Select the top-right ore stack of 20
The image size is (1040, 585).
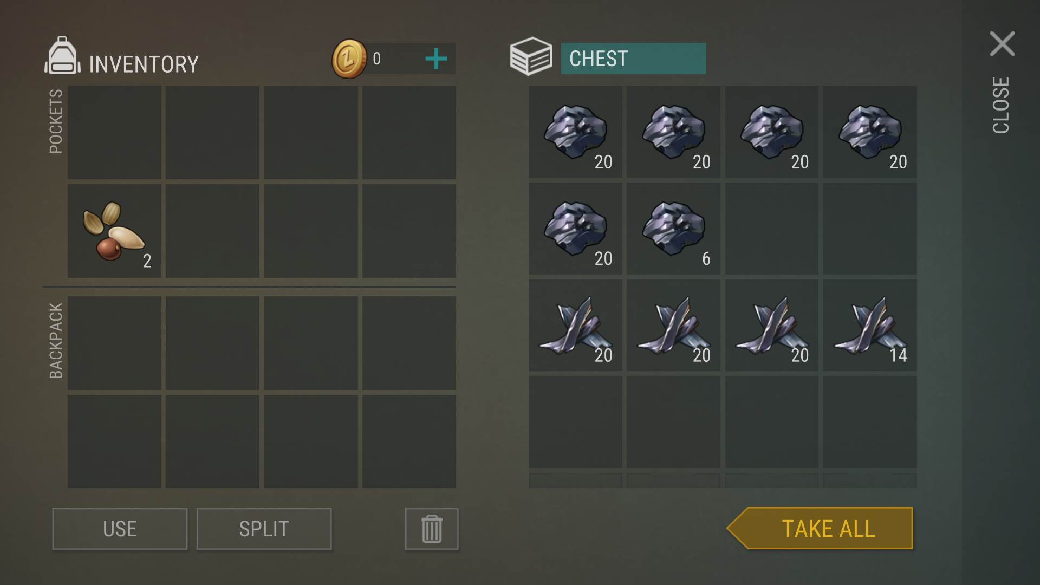click(x=870, y=132)
